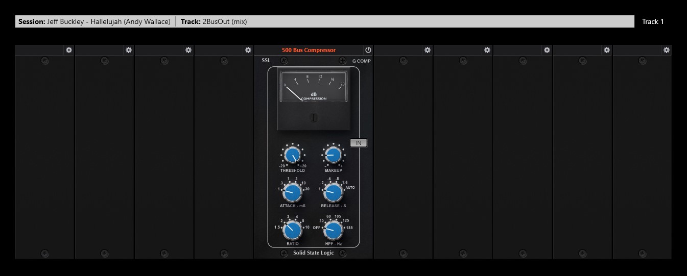
Task: Click the RELEASE - S knob
Action: [333, 193]
